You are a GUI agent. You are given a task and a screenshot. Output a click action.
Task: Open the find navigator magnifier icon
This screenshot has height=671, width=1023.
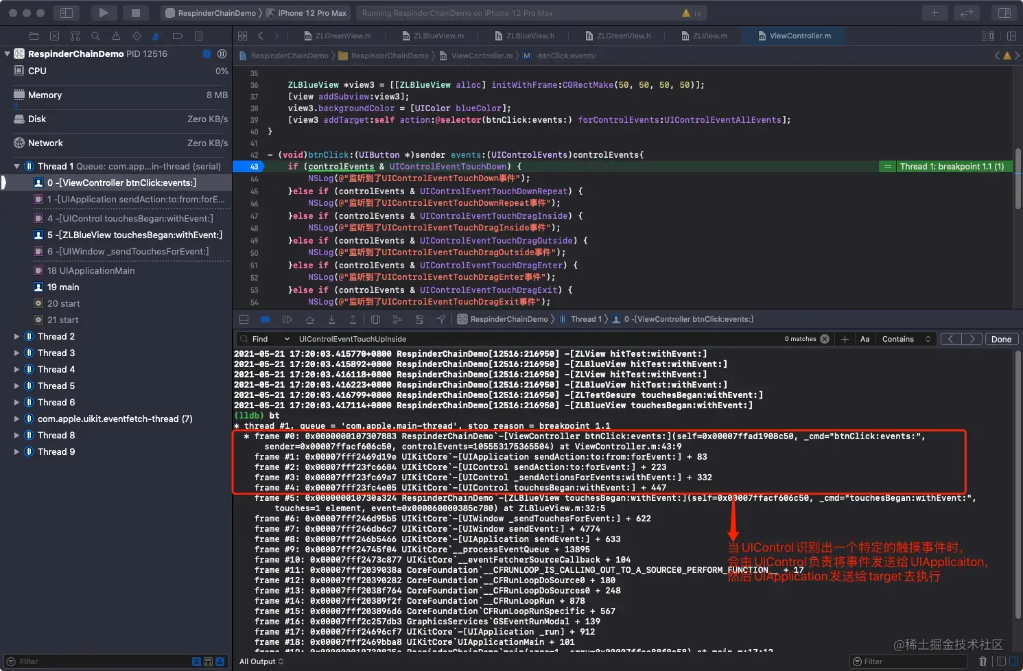point(95,36)
